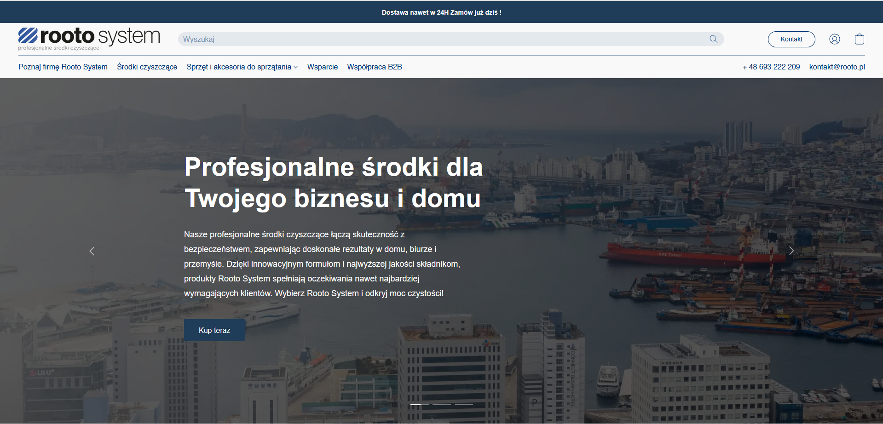
Task: Select the second carousel indicator dot
Action: click(x=441, y=405)
